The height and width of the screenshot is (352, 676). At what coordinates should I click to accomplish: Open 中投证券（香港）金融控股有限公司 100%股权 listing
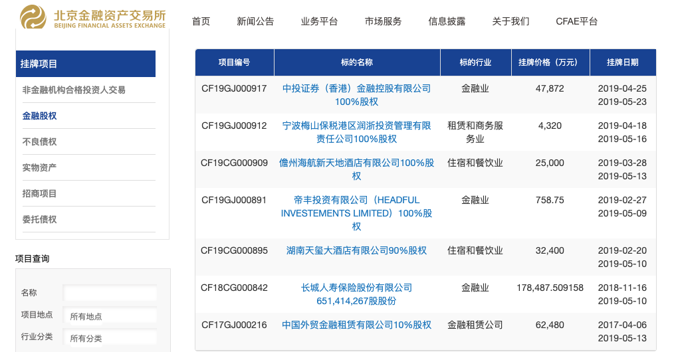pos(356,95)
